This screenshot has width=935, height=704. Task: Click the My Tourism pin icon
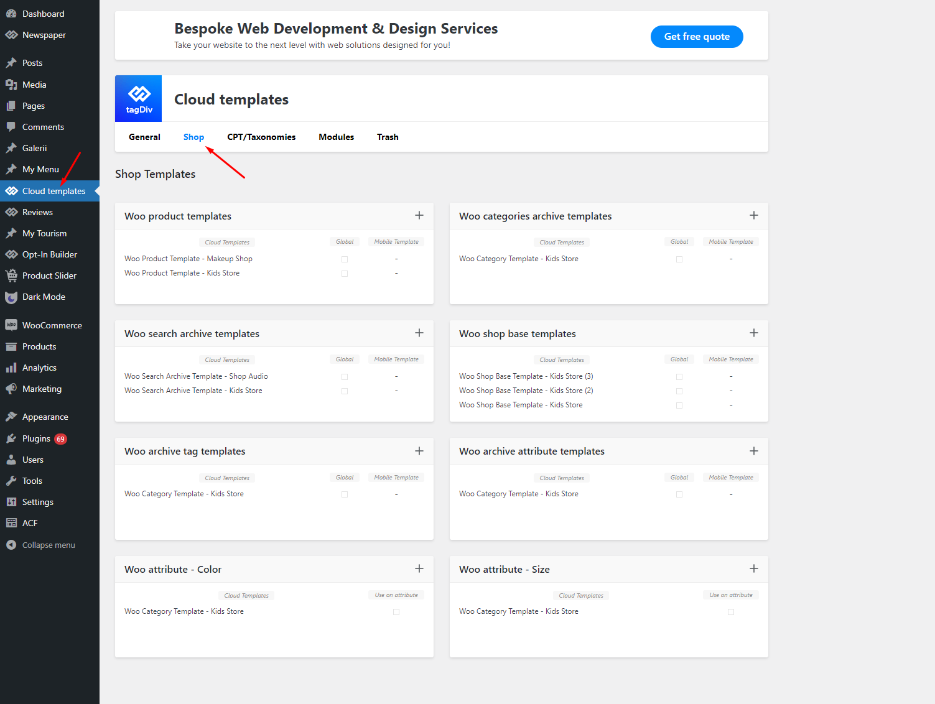click(11, 233)
